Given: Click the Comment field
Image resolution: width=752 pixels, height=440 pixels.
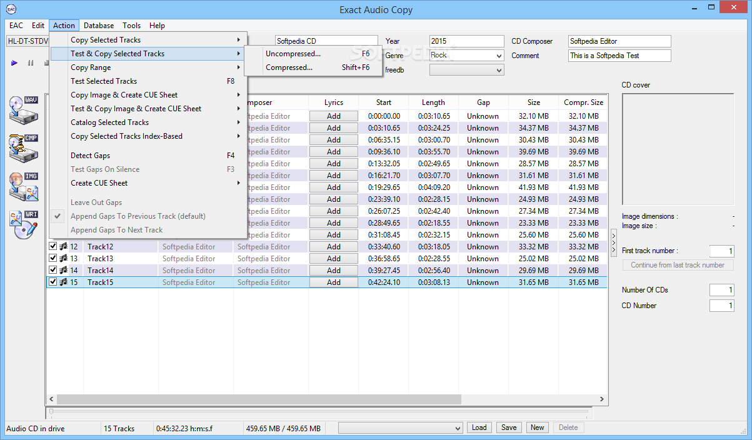Looking at the screenshot, I should (619, 56).
